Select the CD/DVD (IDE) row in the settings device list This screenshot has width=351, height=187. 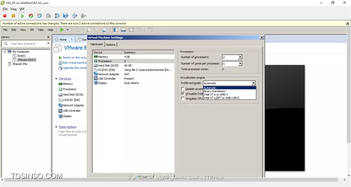tap(134, 69)
